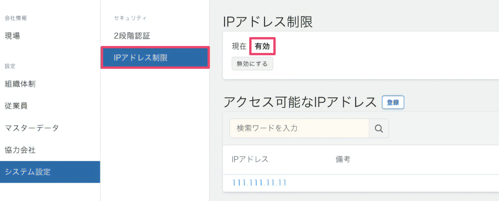Switch to 2段階認証 security settings
Screen dimensions: 499x201
(132, 36)
